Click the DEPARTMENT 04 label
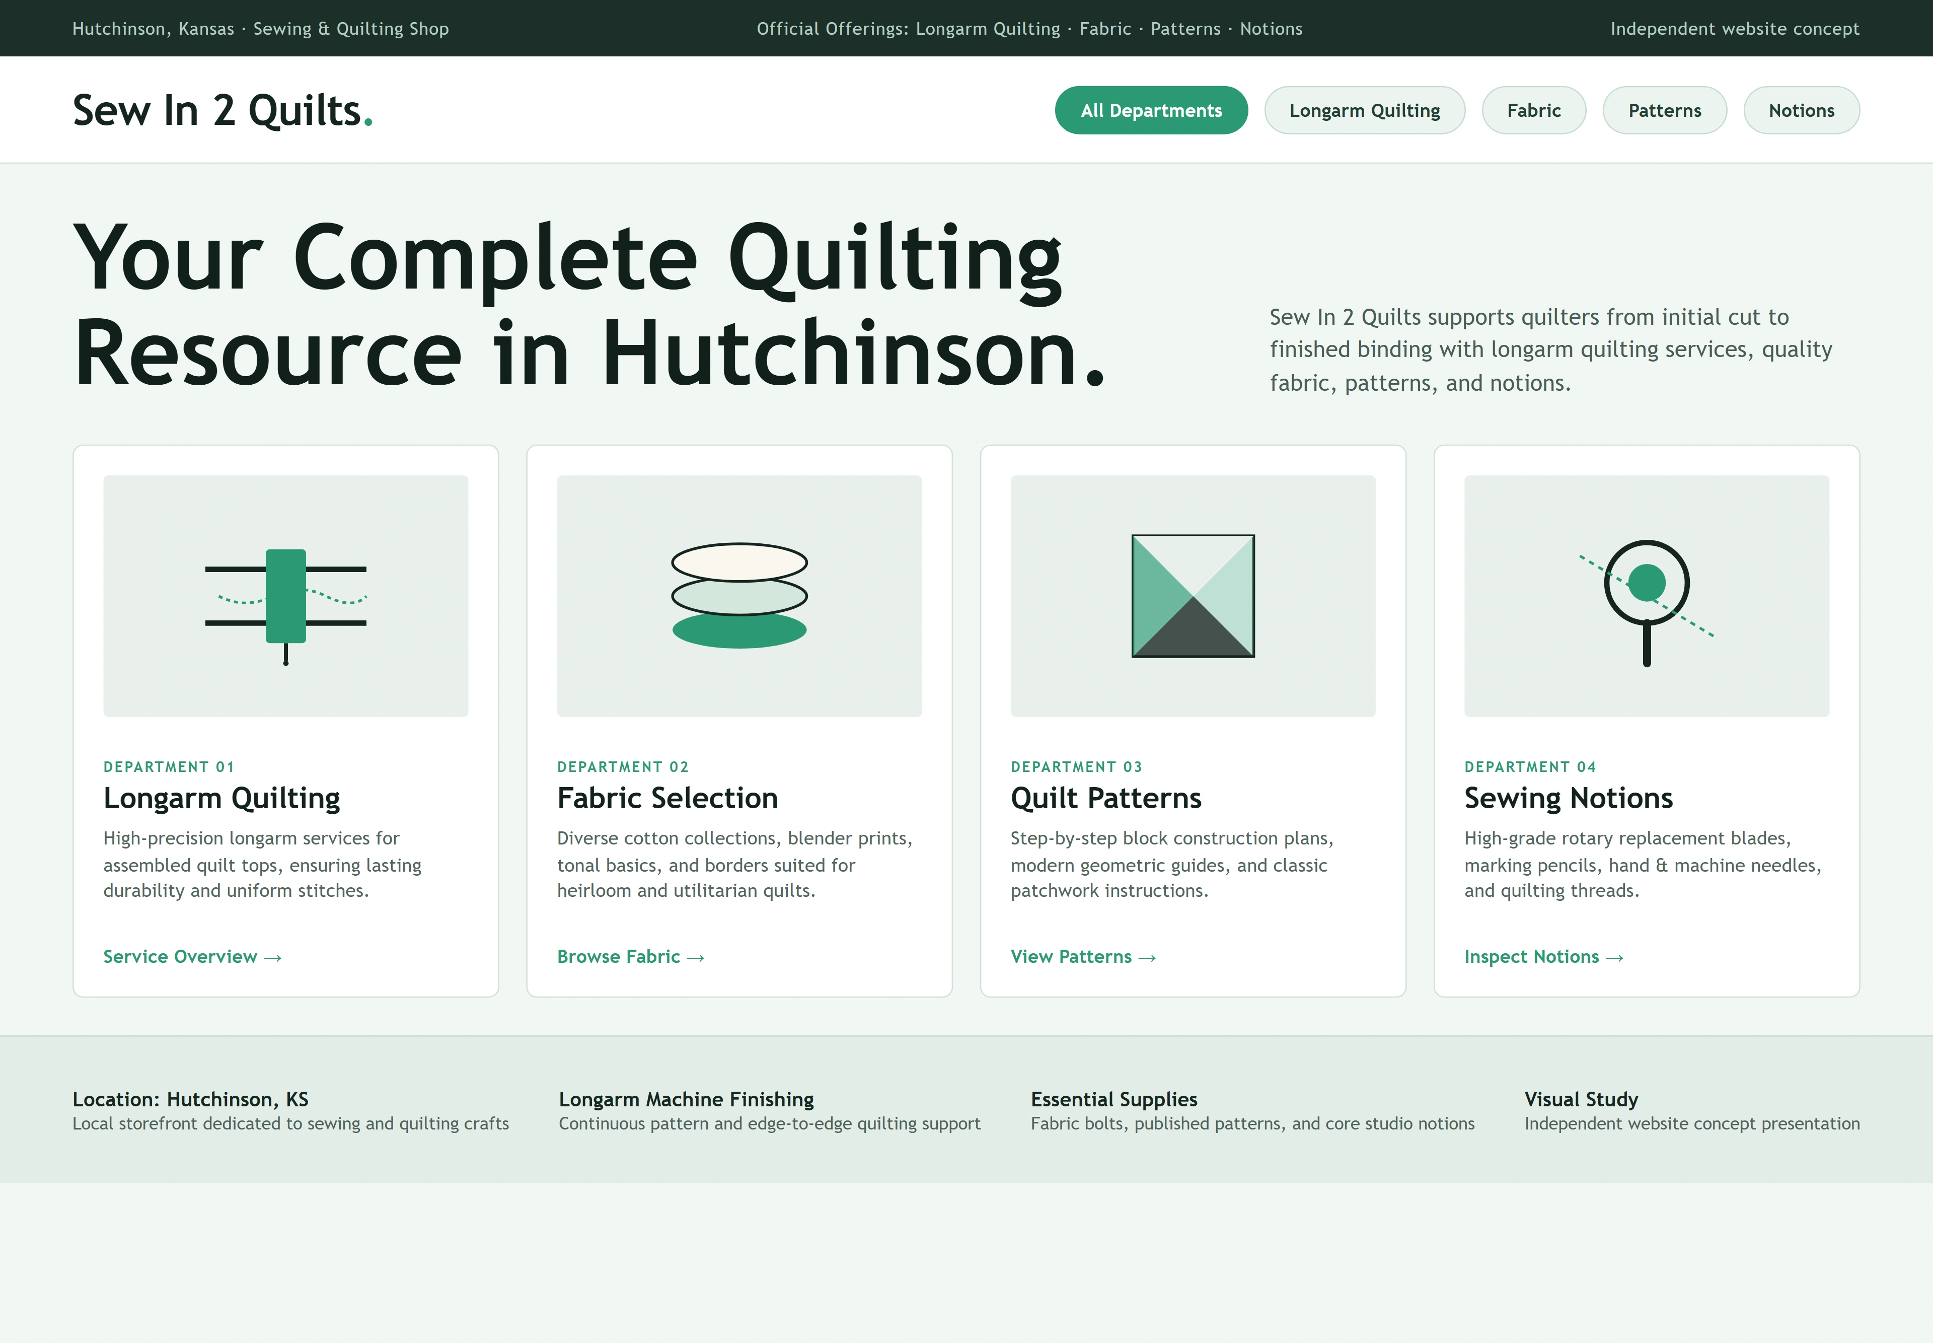1933x1343 pixels. (1530, 766)
